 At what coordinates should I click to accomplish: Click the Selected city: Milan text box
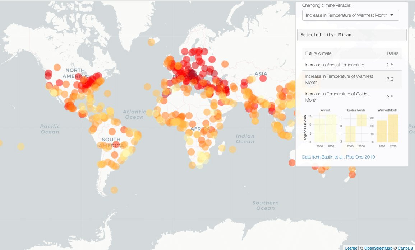tap(352, 35)
